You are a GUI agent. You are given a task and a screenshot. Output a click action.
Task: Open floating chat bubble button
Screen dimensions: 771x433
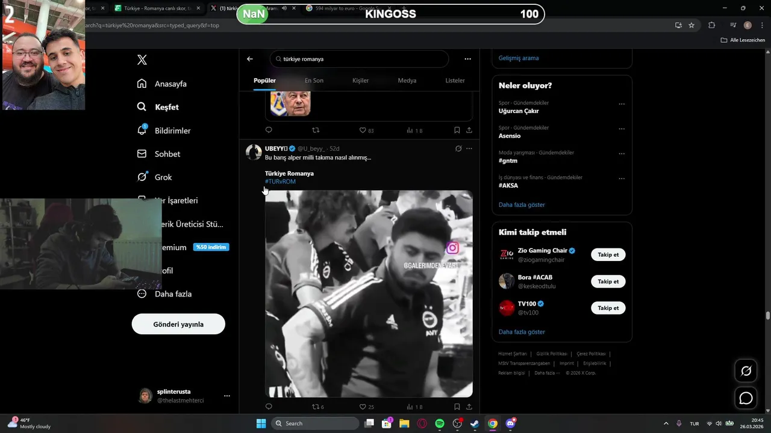click(746, 398)
